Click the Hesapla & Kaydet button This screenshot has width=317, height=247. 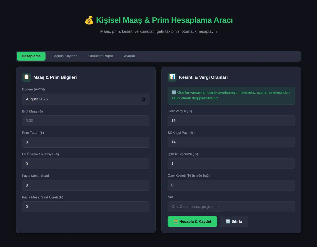pyautogui.click(x=192, y=221)
